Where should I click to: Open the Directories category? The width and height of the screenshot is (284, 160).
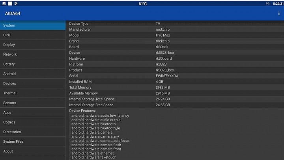[x=33, y=132]
